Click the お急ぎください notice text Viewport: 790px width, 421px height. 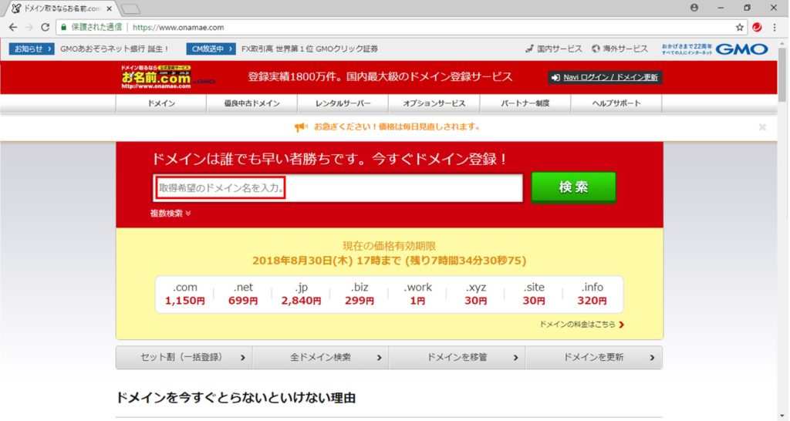pyautogui.click(x=397, y=127)
